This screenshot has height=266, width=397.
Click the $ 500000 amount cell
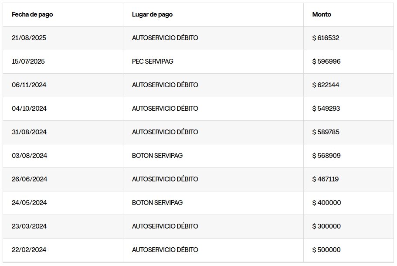click(x=326, y=250)
